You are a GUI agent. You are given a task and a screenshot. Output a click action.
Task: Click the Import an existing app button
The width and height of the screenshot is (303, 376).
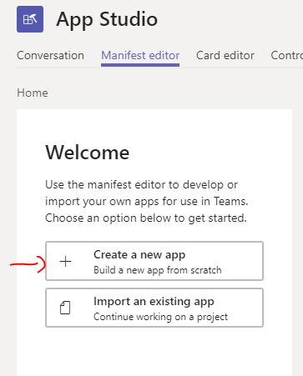tap(154, 308)
